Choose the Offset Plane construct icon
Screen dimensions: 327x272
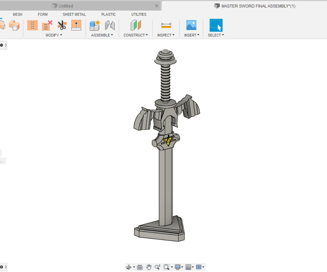click(x=135, y=25)
